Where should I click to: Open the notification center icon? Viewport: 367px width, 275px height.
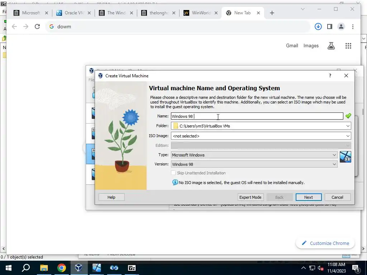(x=356, y=268)
